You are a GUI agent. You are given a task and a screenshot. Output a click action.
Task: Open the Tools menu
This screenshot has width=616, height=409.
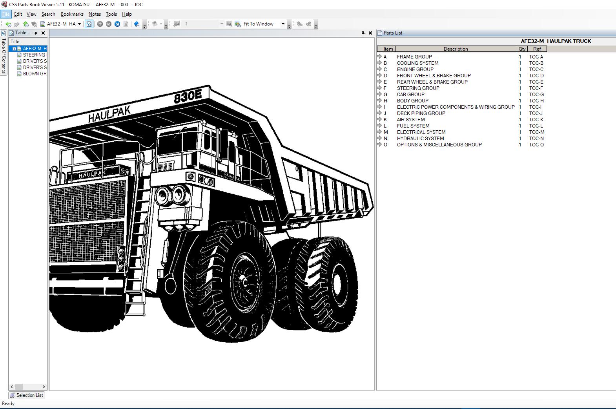click(111, 14)
